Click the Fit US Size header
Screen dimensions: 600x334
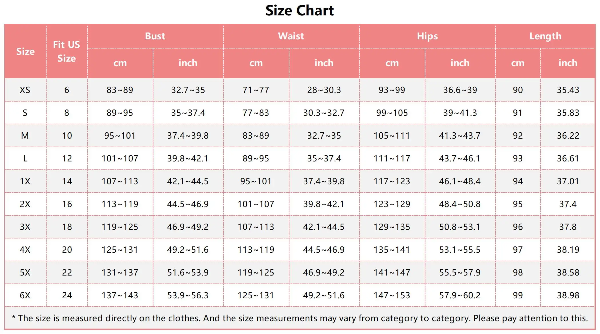tap(67, 51)
